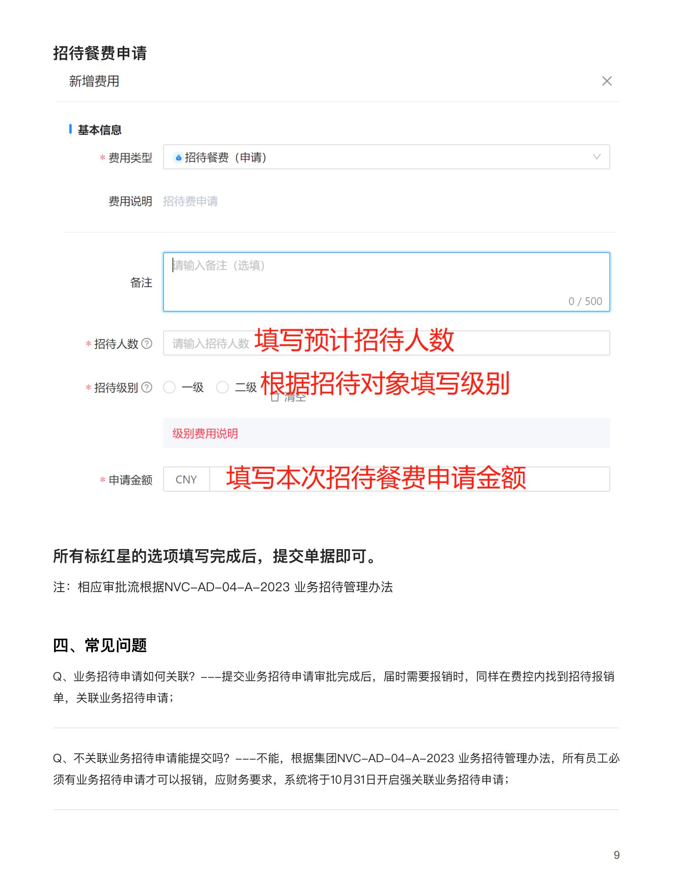Focus the 备注 remarks text area
The height and width of the screenshot is (872, 674).
coord(386,282)
